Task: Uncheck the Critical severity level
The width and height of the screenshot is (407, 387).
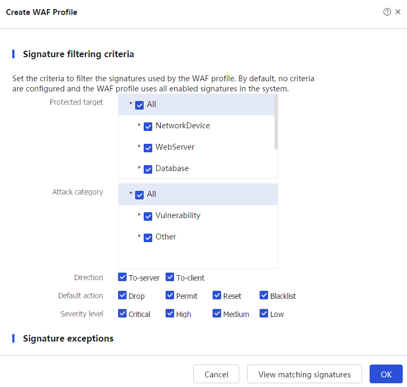Action: pos(122,313)
